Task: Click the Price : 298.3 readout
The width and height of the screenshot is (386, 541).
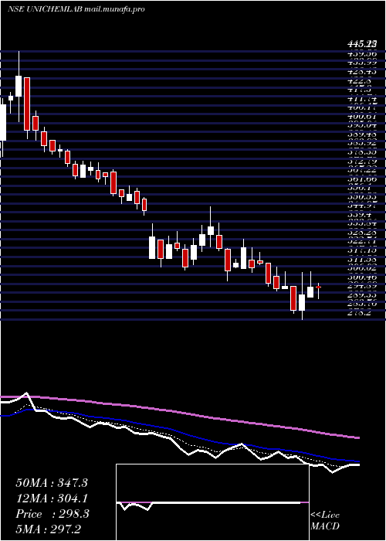Action: [x=52, y=514]
